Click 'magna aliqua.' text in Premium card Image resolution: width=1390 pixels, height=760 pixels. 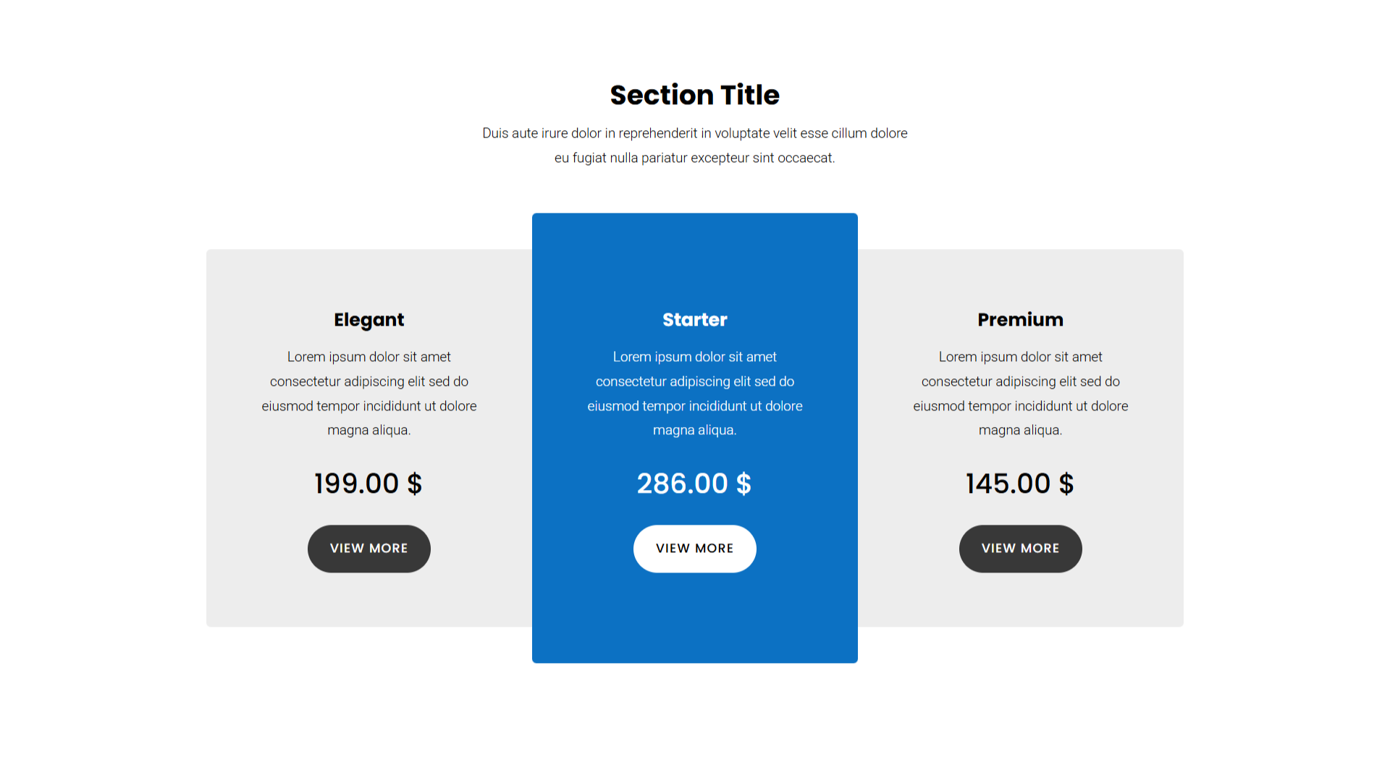tap(1020, 430)
